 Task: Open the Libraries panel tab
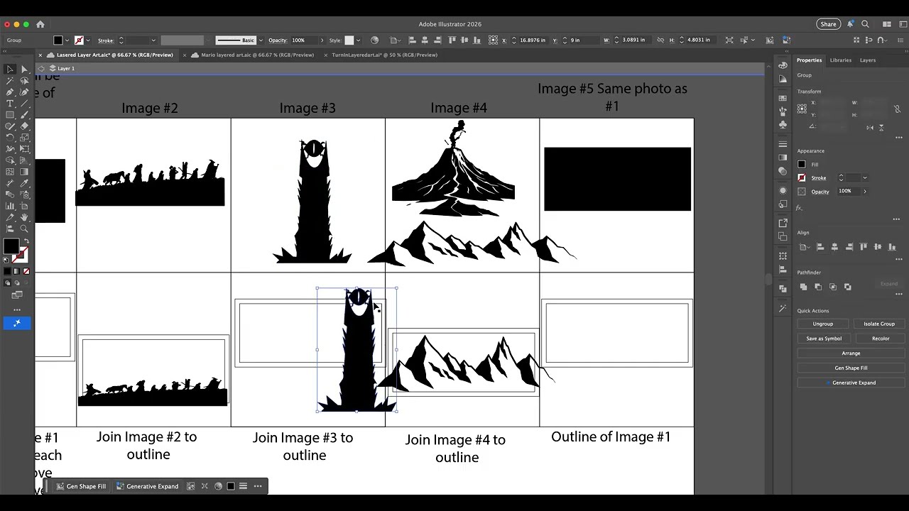click(x=840, y=60)
